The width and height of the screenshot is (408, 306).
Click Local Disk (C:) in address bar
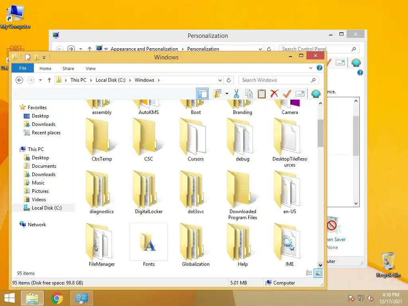[x=110, y=80]
